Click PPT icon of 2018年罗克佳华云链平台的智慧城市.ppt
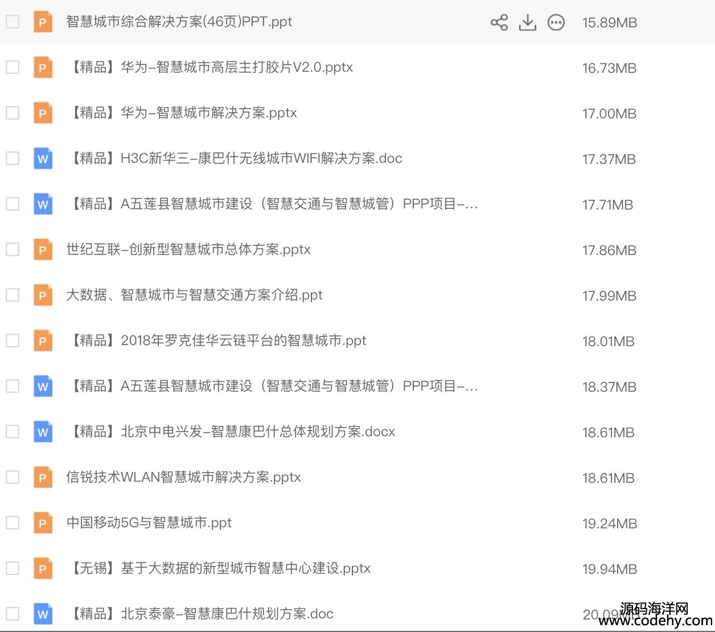Viewport: 715px width, 632px height. [x=43, y=341]
